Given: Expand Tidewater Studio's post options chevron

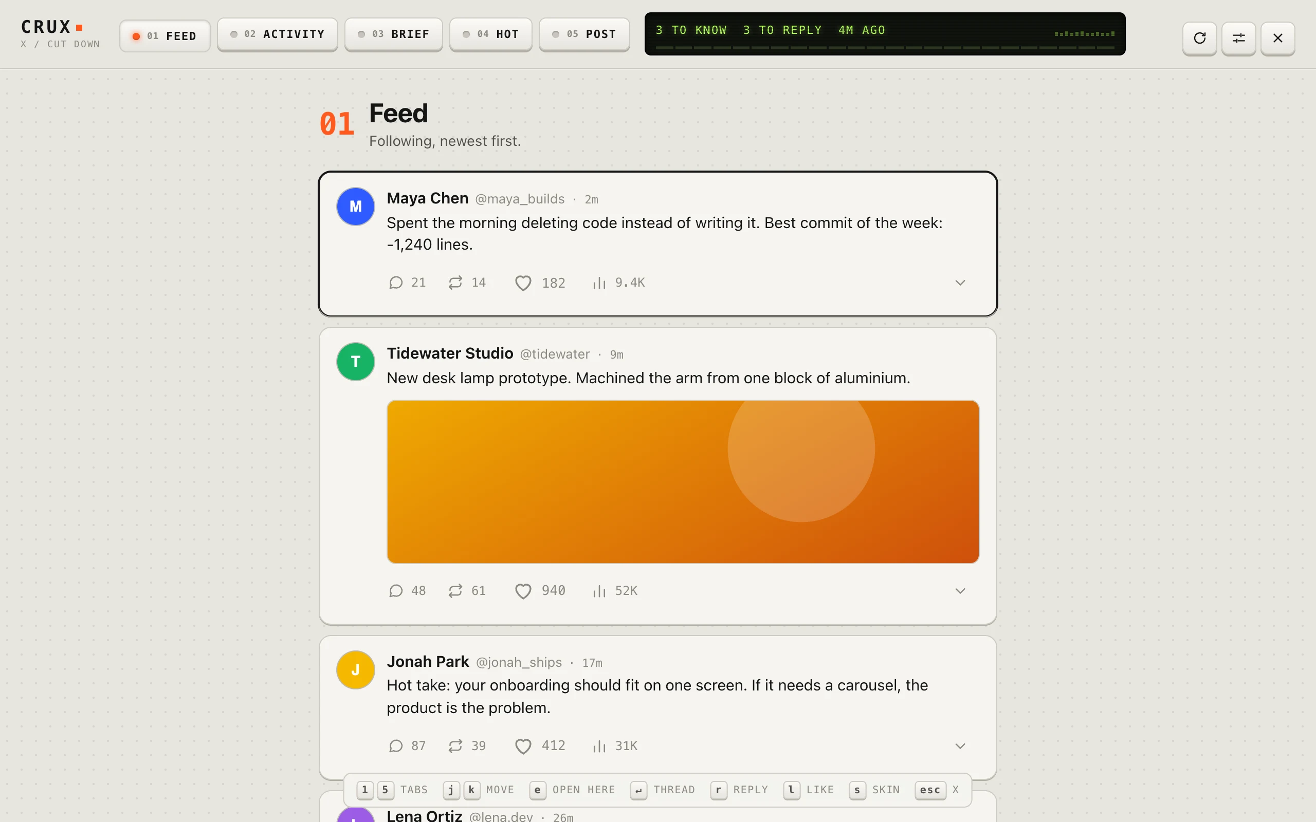Looking at the screenshot, I should (x=960, y=591).
